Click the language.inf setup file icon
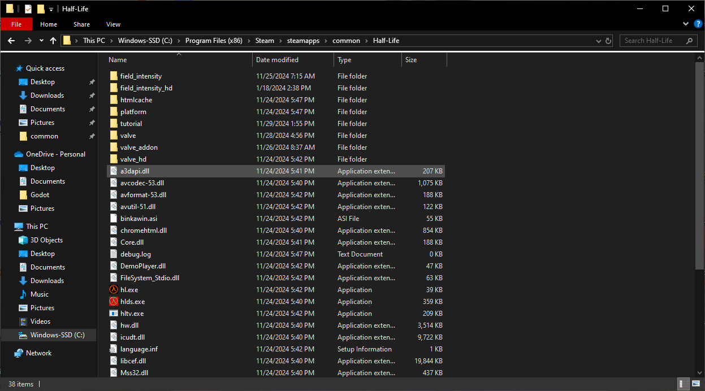The height and width of the screenshot is (391, 705). tap(113, 349)
